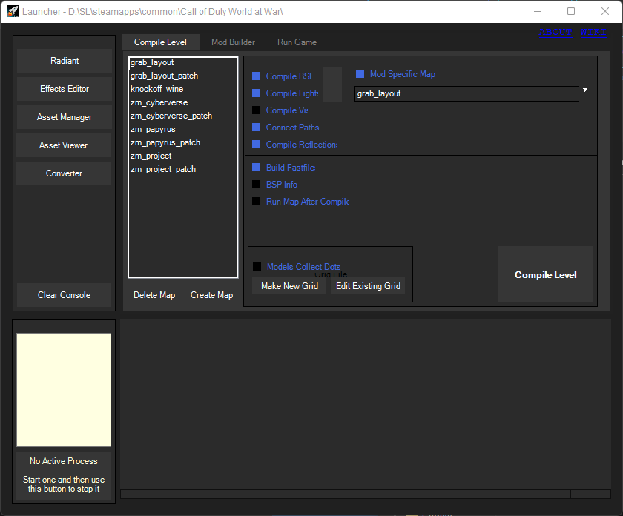Click the large Compile Level button
This screenshot has height=516, width=623.
click(546, 275)
